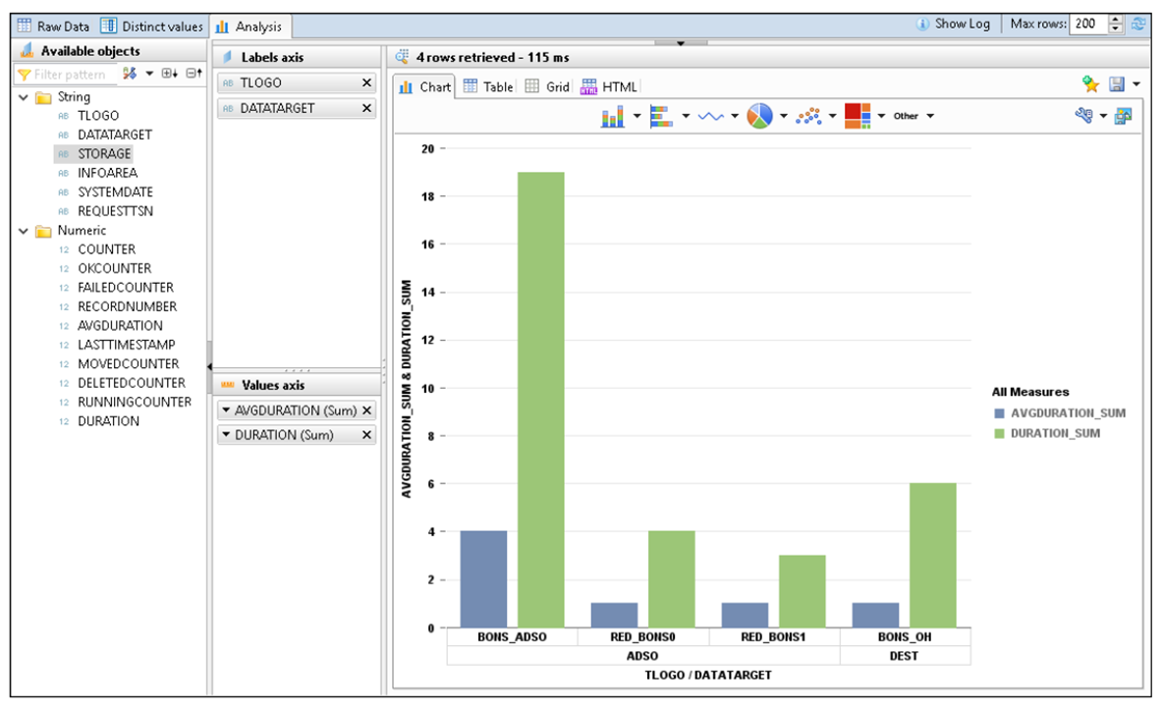1163x710 pixels.
Task: Remove DATATARGET from the Labels axis
Action: click(x=365, y=105)
